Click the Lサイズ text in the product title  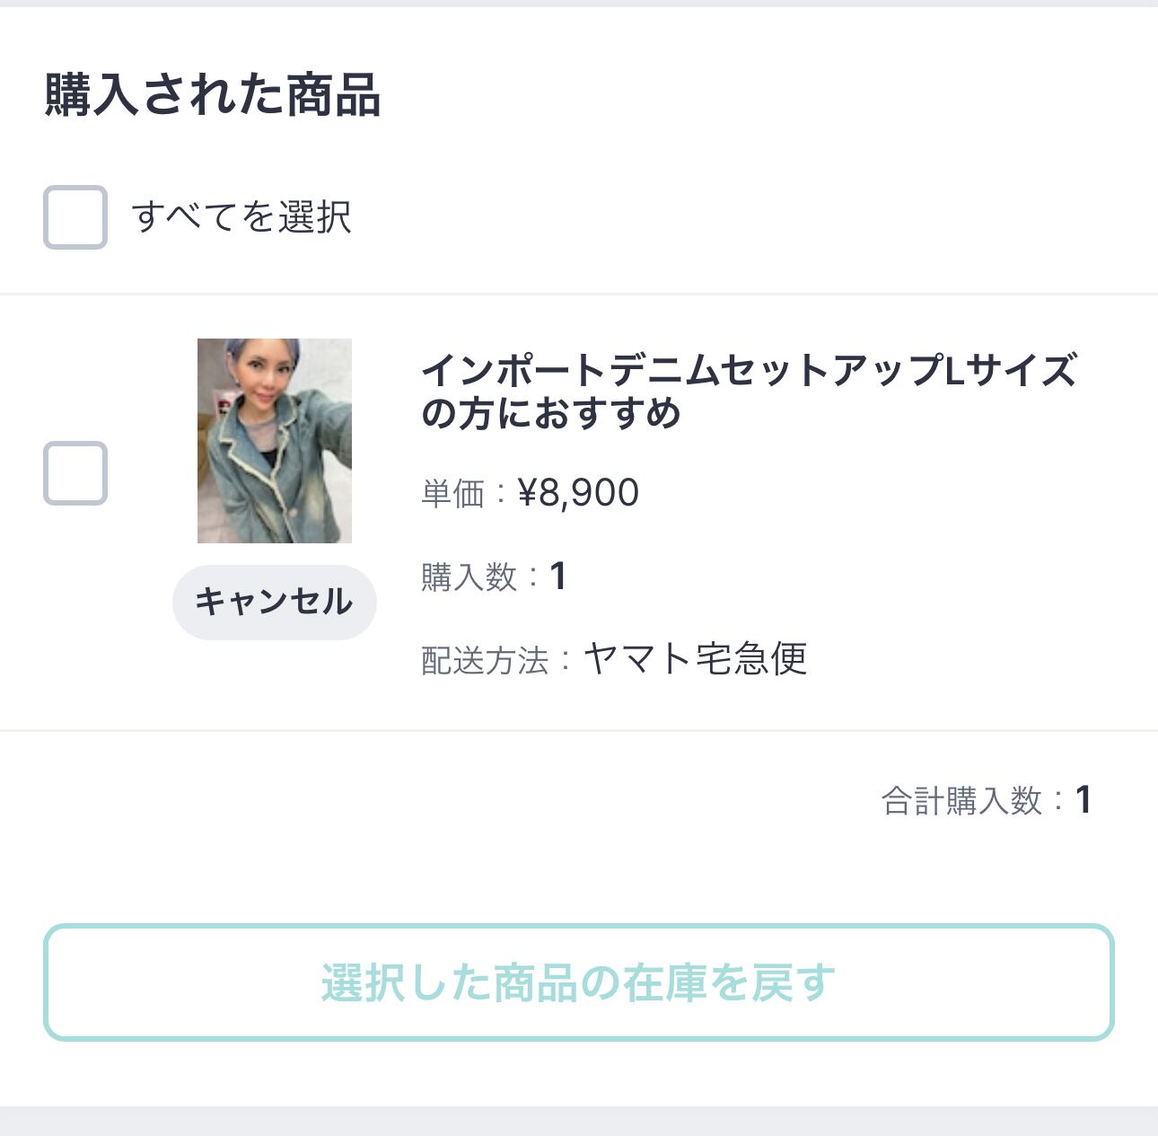(x=1010, y=370)
